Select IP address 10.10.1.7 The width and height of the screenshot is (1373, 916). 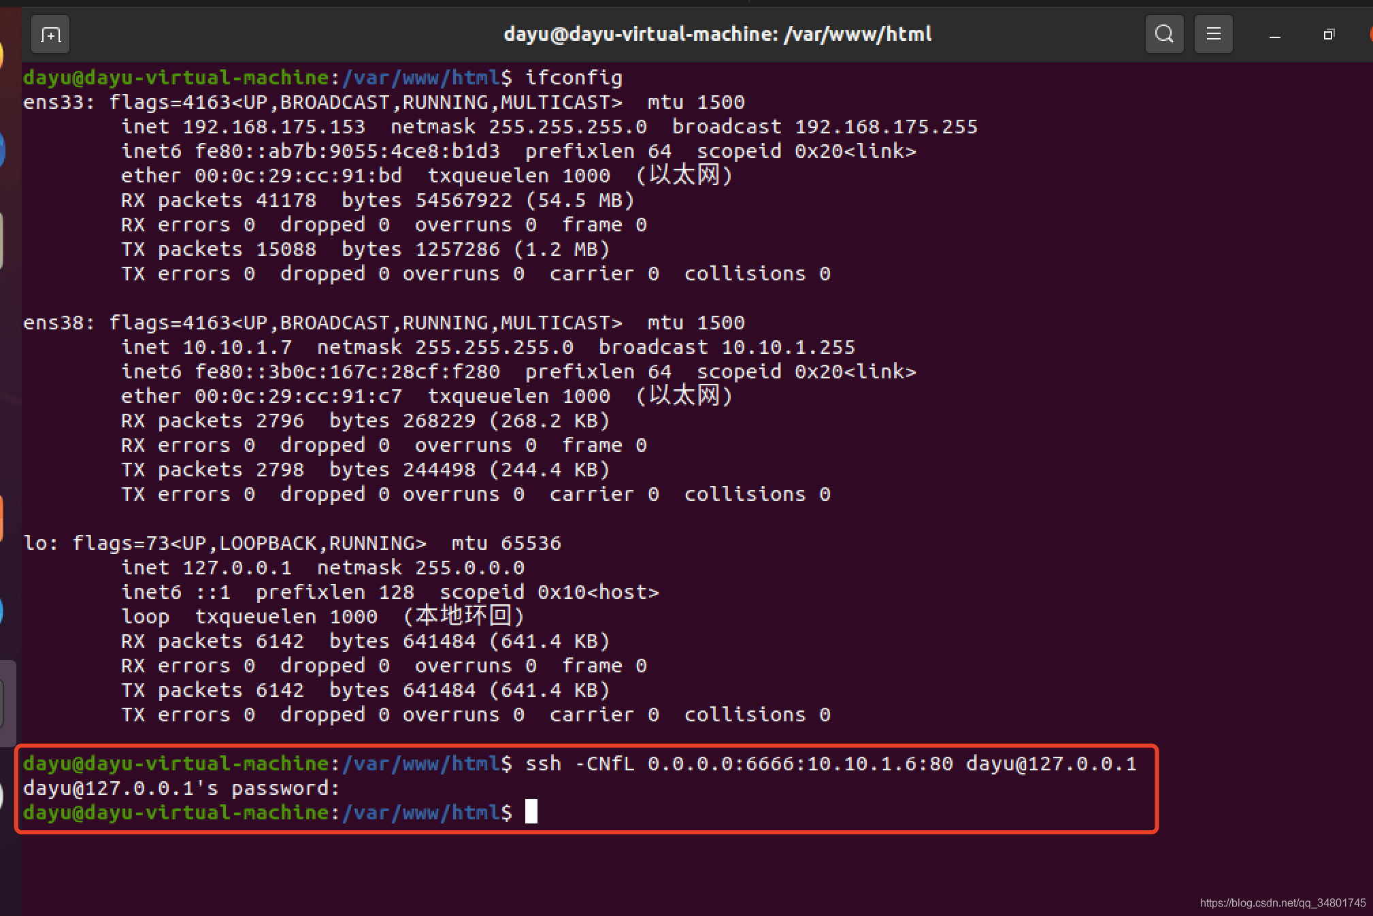coord(237,347)
